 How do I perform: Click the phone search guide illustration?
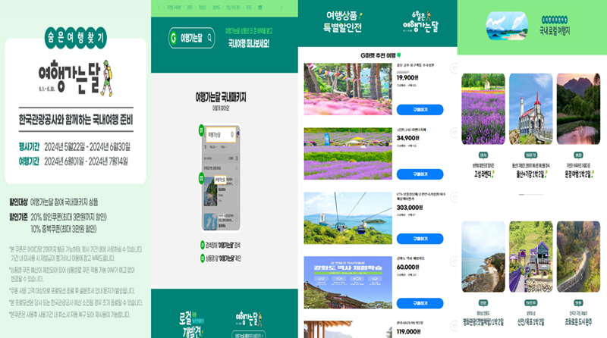coord(221,177)
